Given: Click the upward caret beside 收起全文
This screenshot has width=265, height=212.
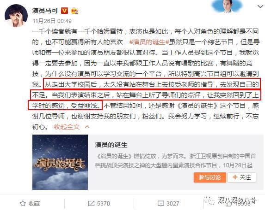Looking at the screenshot, I should click(87, 127).
